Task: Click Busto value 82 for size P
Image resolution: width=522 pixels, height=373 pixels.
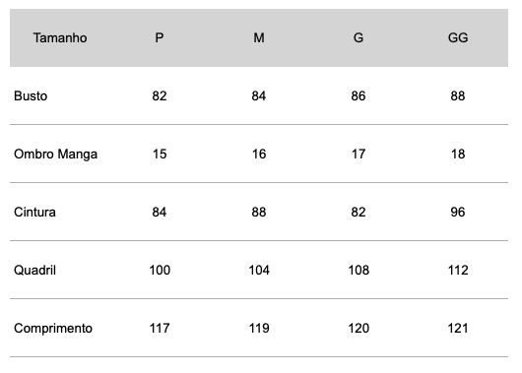Action: [160, 95]
